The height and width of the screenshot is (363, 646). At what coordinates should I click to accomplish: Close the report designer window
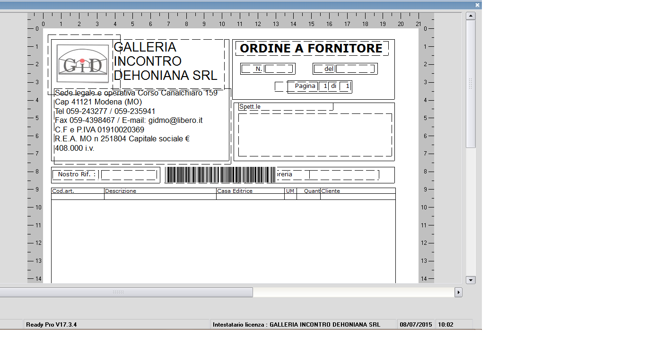pos(477,5)
